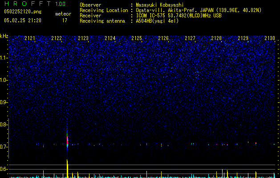Screen dimensions: 280x178
Task: Click the 0.8 kHz axis label
Action: coord(4,125)
